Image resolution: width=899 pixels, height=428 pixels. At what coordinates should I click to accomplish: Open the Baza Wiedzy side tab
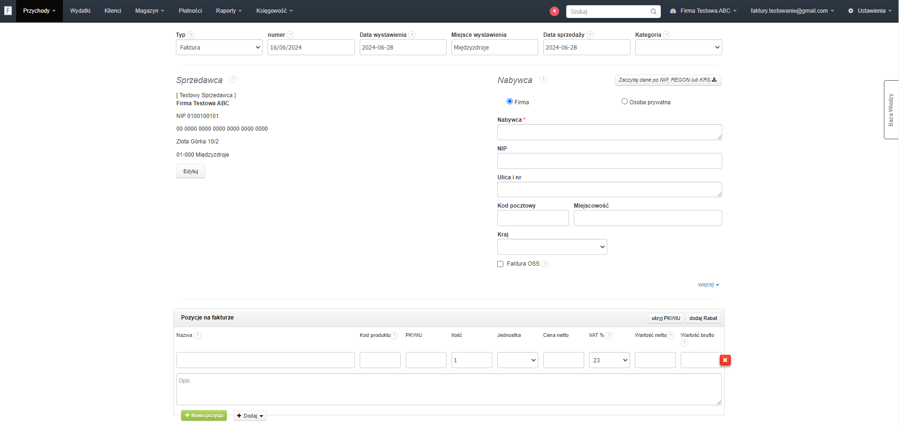[891, 109]
